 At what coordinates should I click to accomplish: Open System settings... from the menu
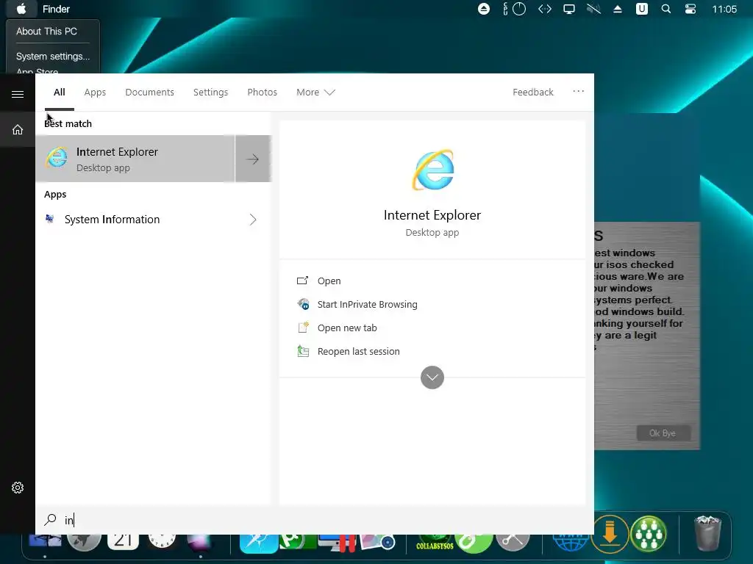(53, 56)
